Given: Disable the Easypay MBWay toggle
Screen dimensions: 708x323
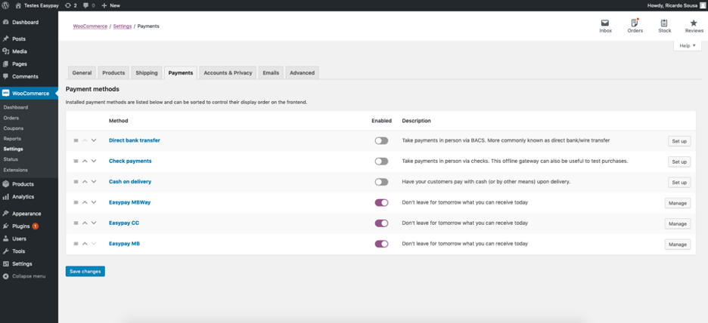Looking at the screenshot, I should pyautogui.click(x=381, y=203).
